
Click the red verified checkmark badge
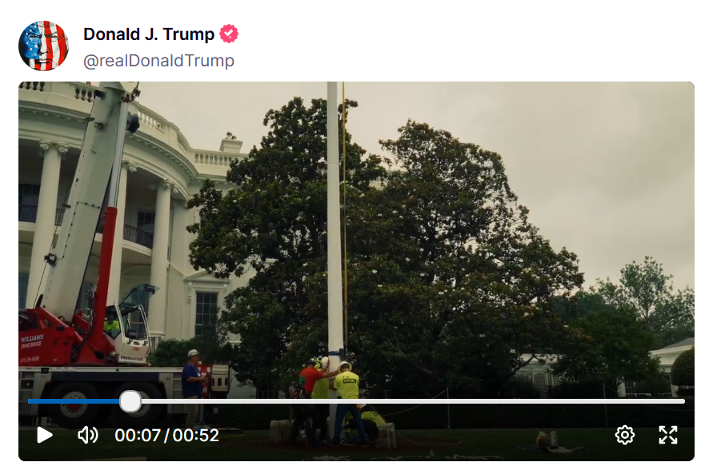pyautogui.click(x=229, y=34)
